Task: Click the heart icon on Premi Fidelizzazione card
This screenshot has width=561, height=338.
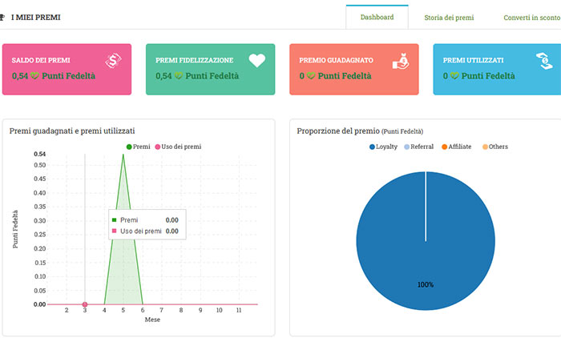Action: [256, 61]
